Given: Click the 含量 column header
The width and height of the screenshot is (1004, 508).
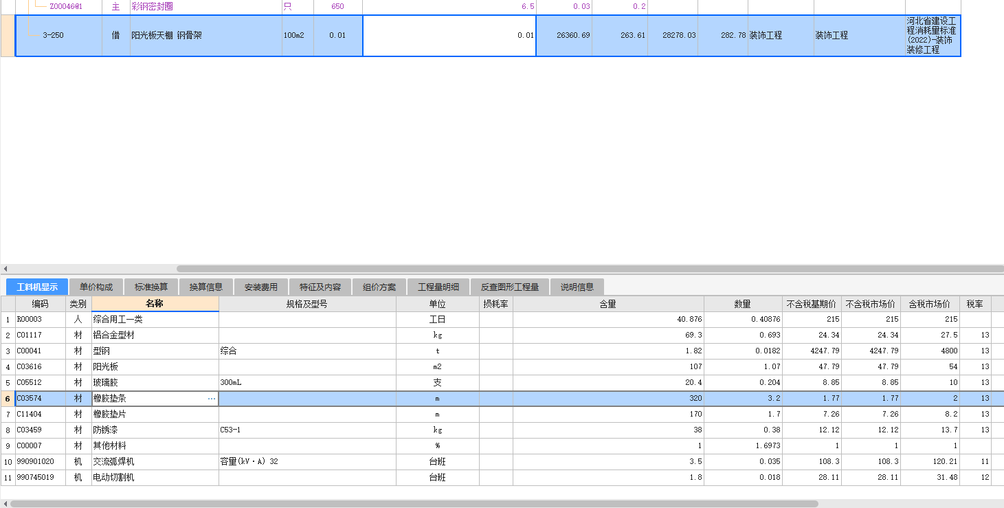Looking at the screenshot, I should pos(608,304).
